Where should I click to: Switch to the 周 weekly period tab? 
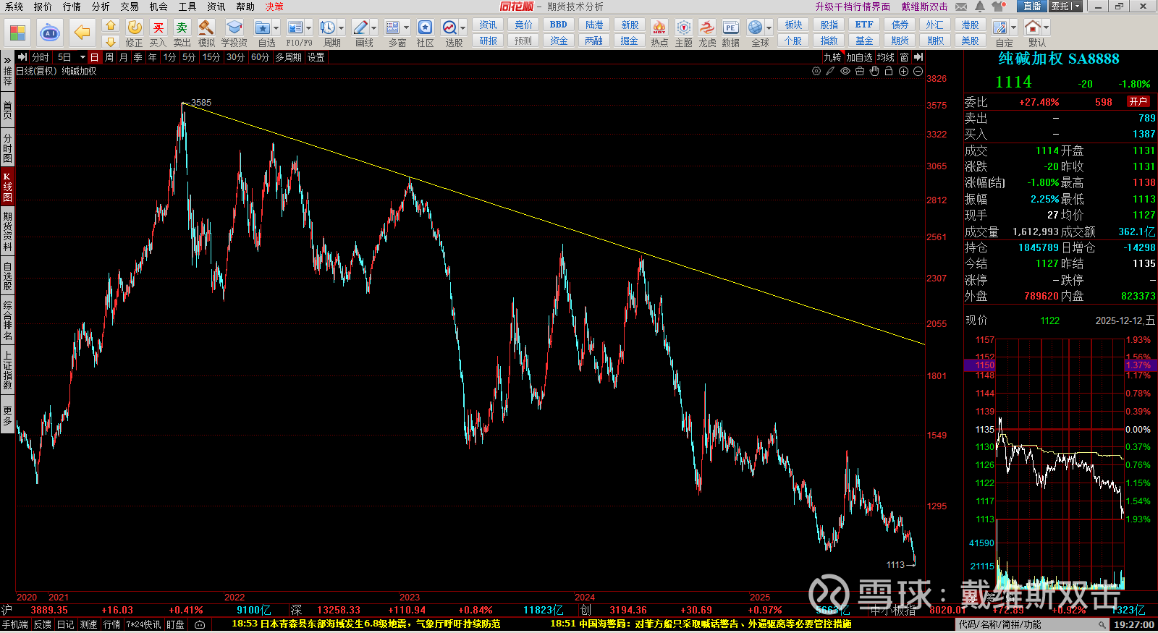(x=109, y=57)
